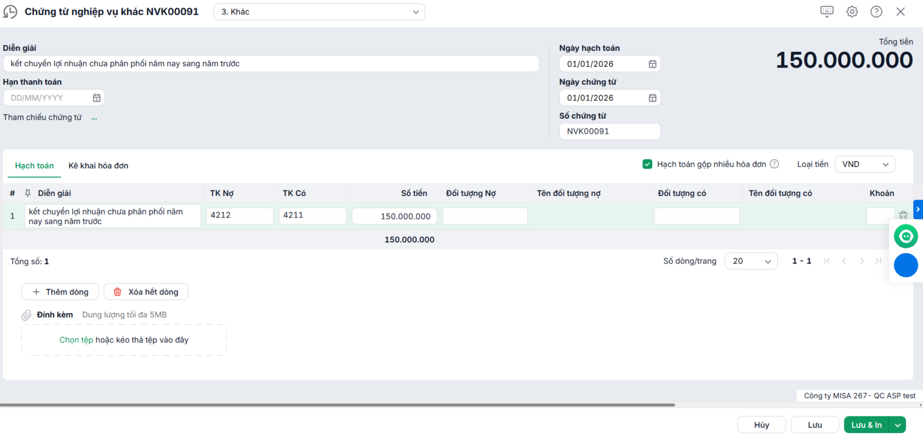The height and width of the screenshot is (436, 923).
Task: Go to first page of rows
Action: [827, 261]
